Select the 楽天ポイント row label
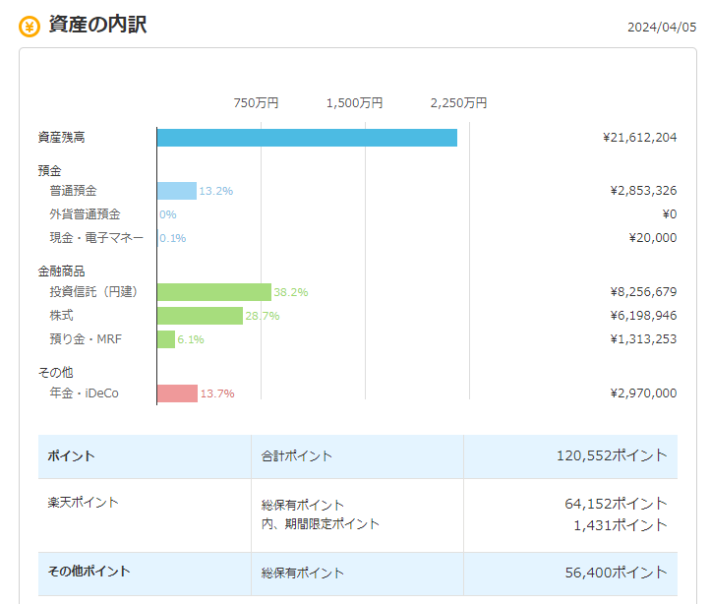Image resolution: width=710 pixels, height=604 pixels. point(83,503)
